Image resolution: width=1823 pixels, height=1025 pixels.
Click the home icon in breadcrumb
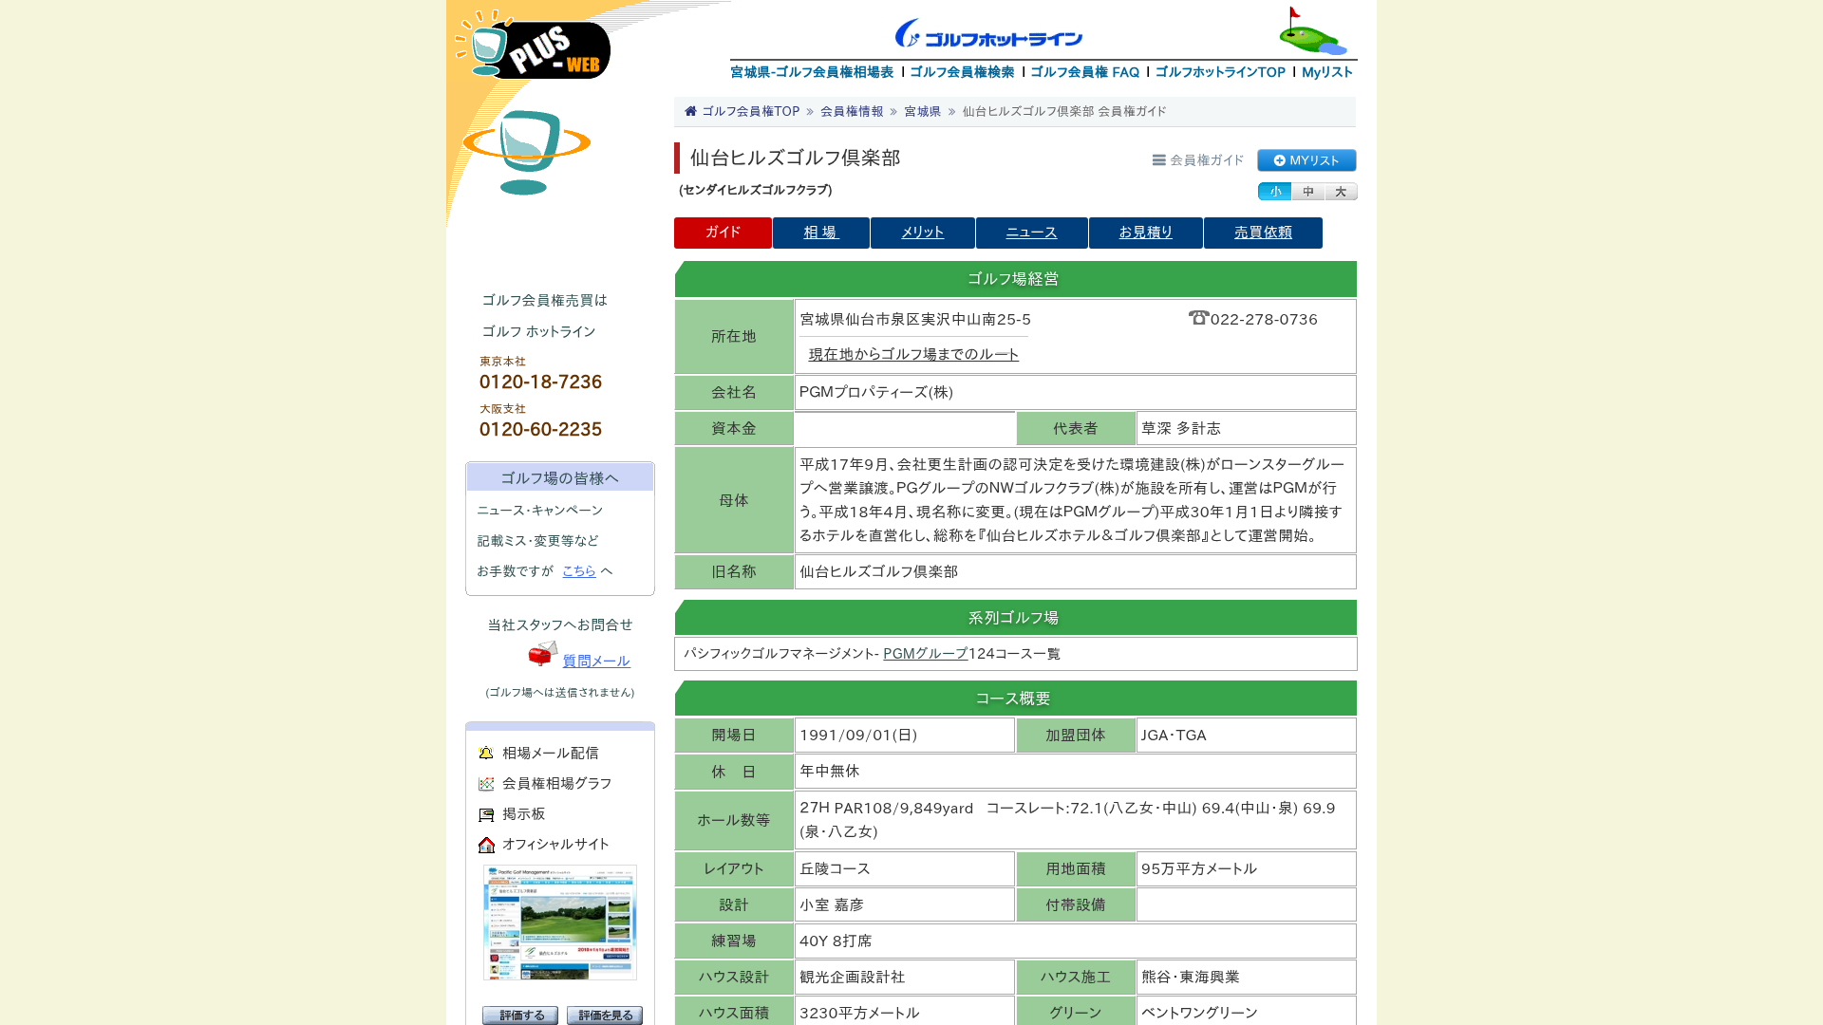(690, 111)
